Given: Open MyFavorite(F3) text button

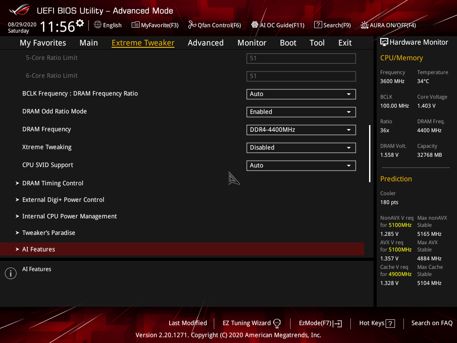Looking at the screenshot, I should pyautogui.click(x=160, y=25).
